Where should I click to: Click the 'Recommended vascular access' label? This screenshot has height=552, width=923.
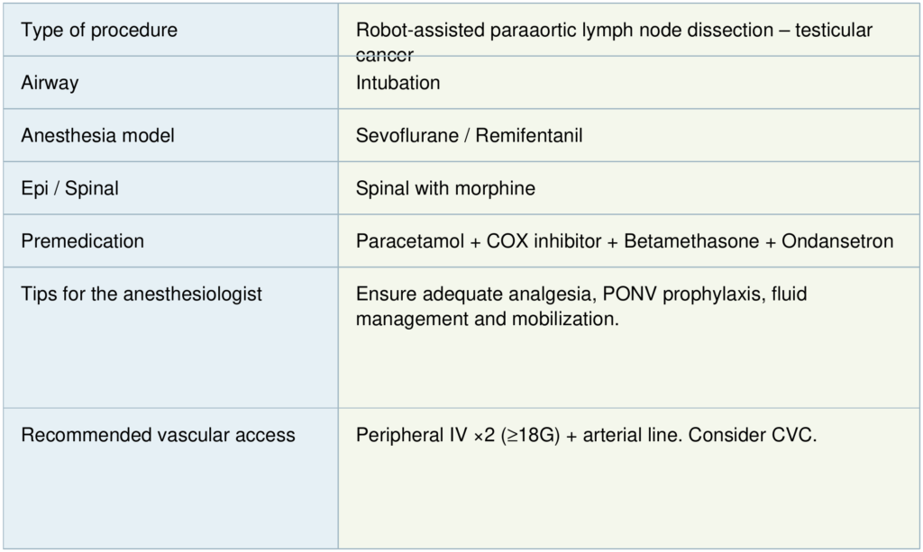158,435
